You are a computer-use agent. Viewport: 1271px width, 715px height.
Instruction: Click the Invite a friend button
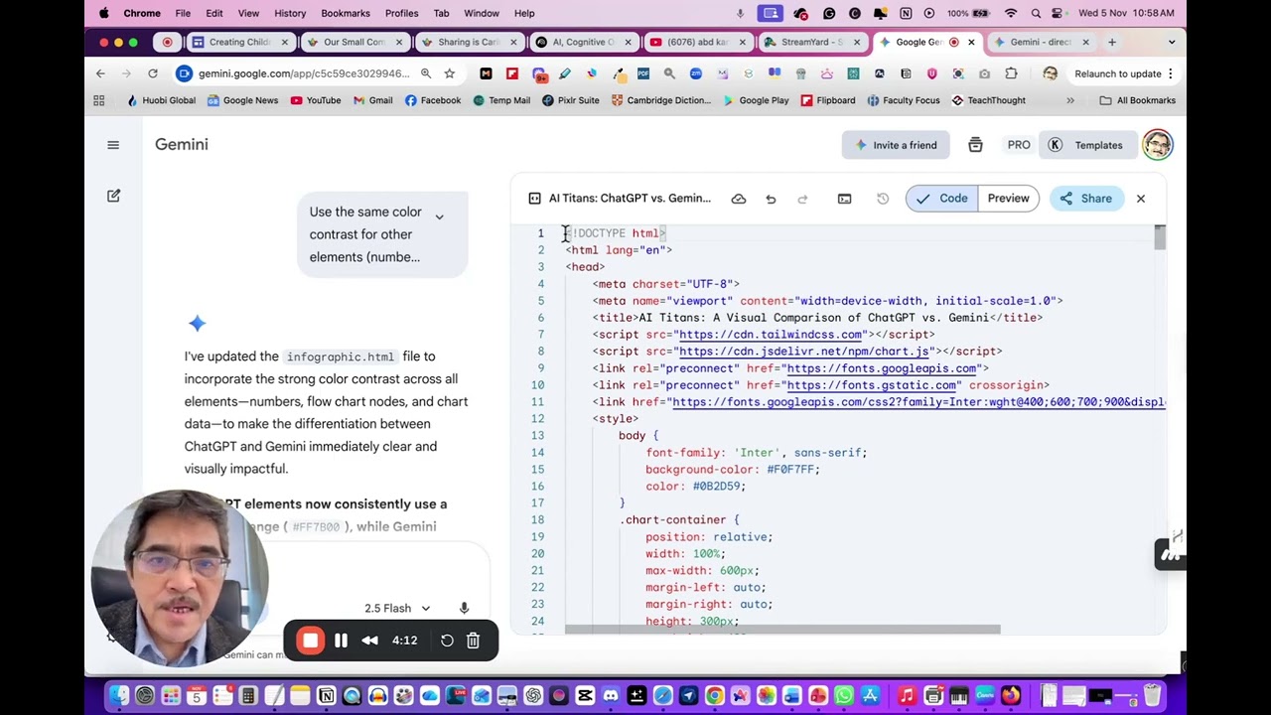(896, 145)
